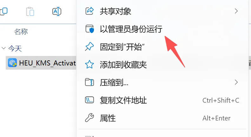Expand the 压缩到... submenu chevron
The width and height of the screenshot is (251, 137).
pyautogui.click(x=236, y=82)
